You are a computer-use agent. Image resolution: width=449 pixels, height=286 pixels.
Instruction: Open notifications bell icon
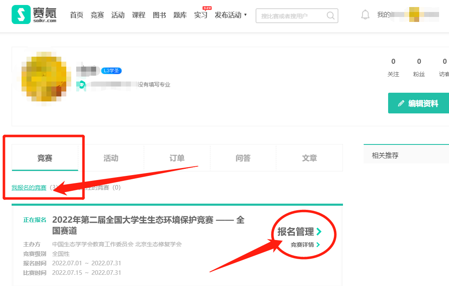coord(365,15)
